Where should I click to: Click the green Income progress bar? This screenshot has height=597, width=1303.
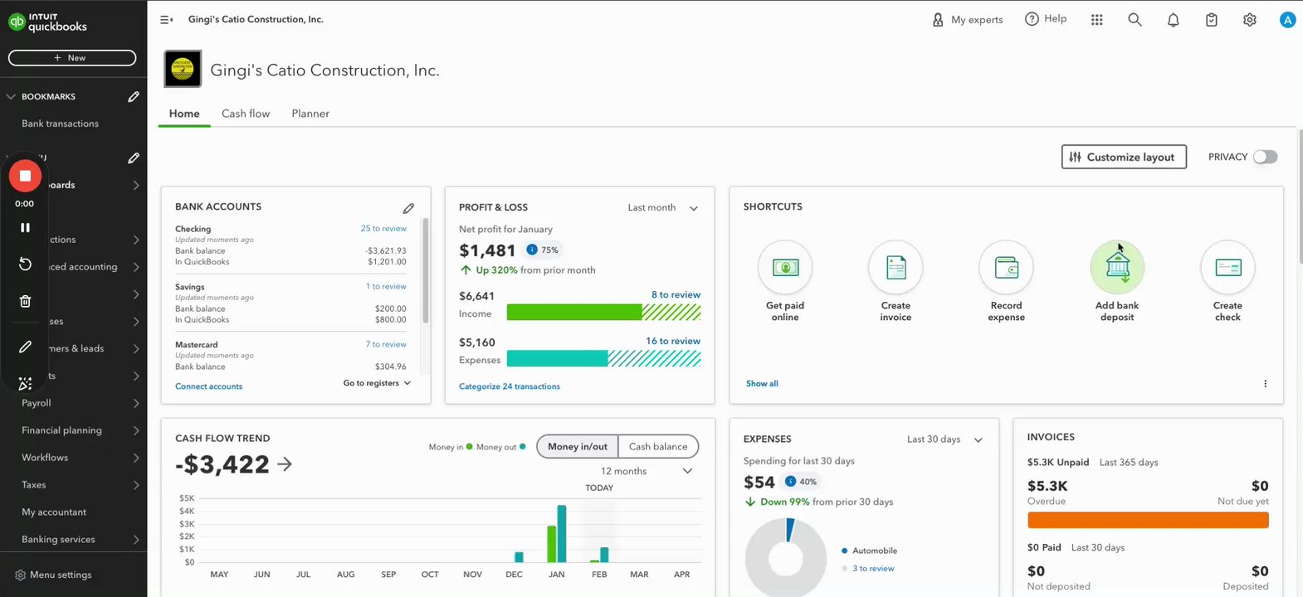click(x=604, y=312)
